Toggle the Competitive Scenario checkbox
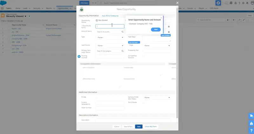The width and height of the screenshot is (254, 134). [x=143, y=56]
